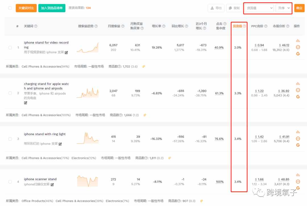Sort by the 月搜索量 column header

114,26
